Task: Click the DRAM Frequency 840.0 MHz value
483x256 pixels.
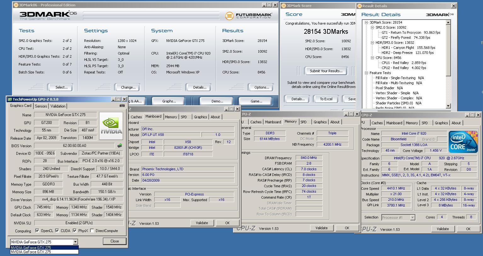Action: point(309,158)
